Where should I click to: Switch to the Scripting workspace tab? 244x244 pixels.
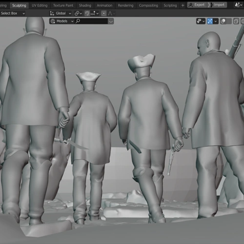click(x=170, y=5)
